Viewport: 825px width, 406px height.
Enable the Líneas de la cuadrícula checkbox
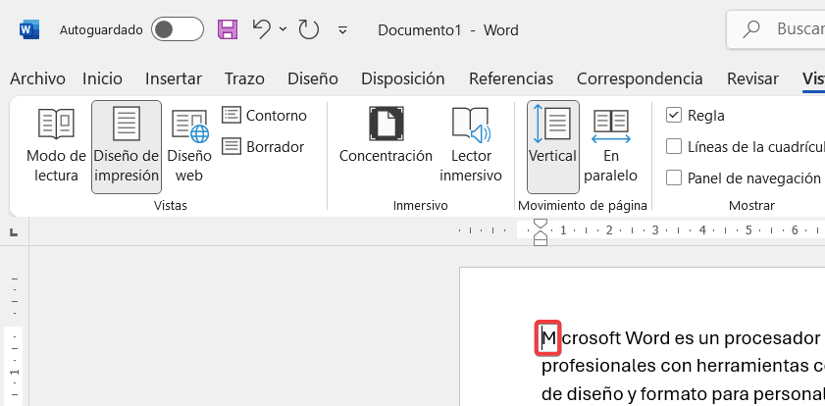[x=674, y=147]
